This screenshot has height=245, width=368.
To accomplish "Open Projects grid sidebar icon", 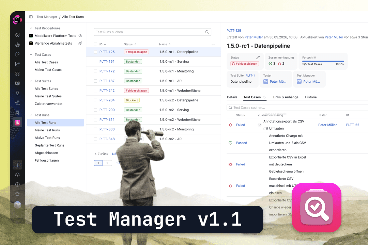I will pyautogui.click(x=17, y=73).
